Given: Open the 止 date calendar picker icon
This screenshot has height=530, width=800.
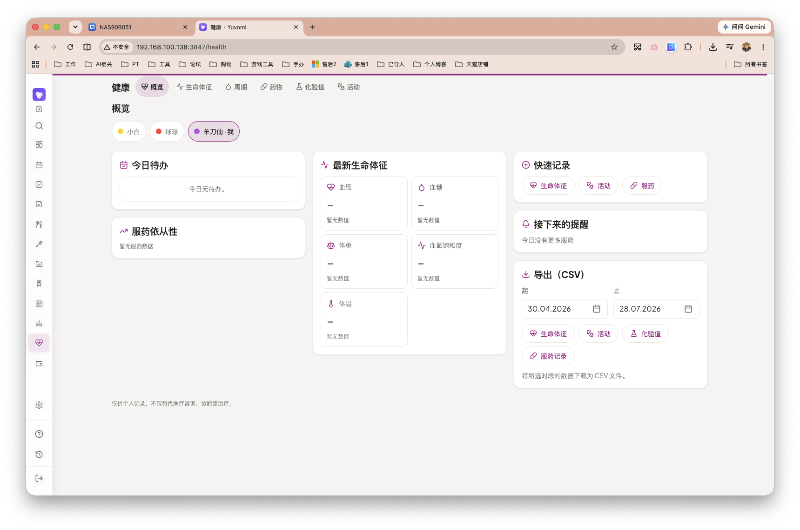Looking at the screenshot, I should [688, 309].
